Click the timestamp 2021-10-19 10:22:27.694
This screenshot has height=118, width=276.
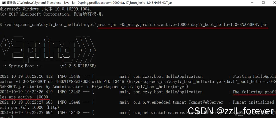click(26, 112)
